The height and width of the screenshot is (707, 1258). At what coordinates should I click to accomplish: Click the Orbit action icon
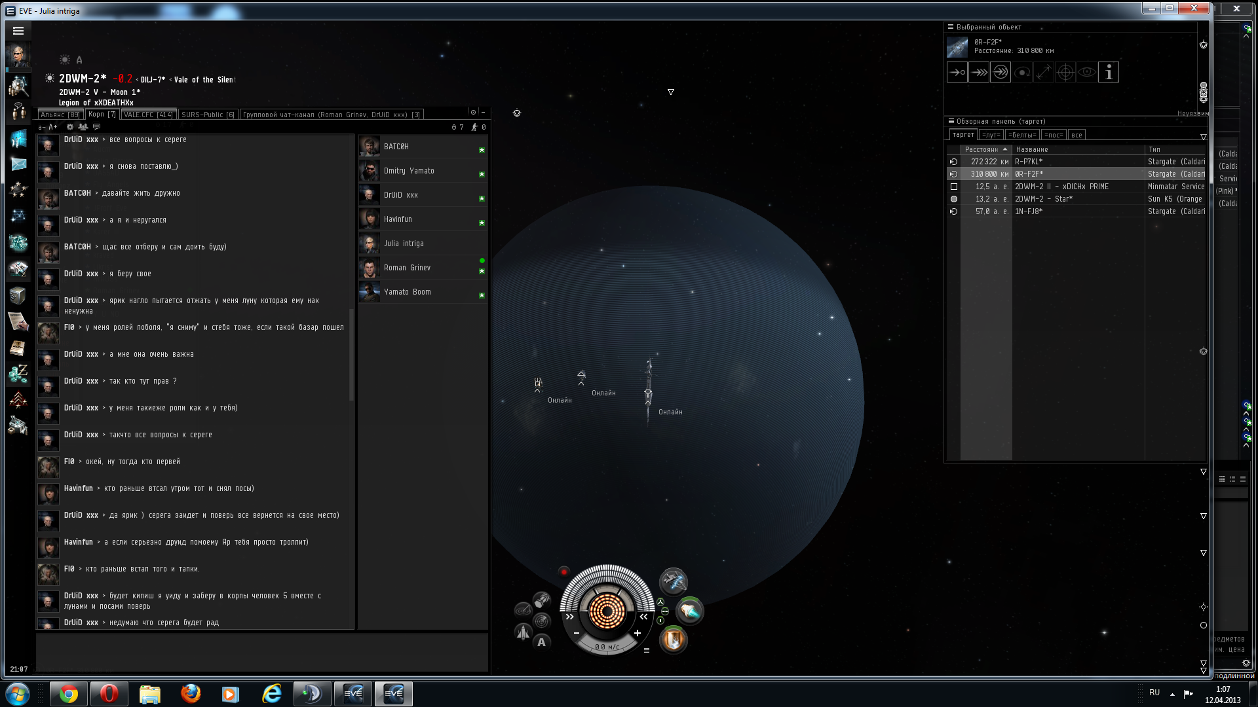coord(1022,73)
